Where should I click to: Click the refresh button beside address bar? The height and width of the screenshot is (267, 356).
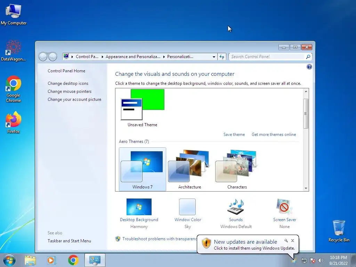[x=222, y=57]
